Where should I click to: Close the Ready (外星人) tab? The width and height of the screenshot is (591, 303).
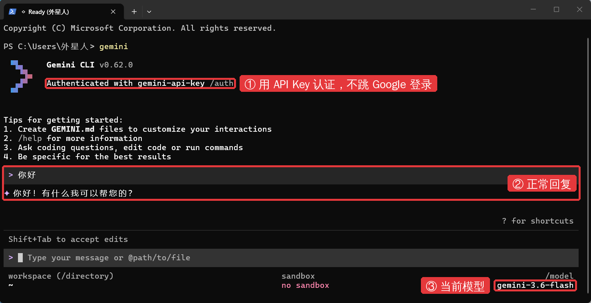(x=113, y=12)
